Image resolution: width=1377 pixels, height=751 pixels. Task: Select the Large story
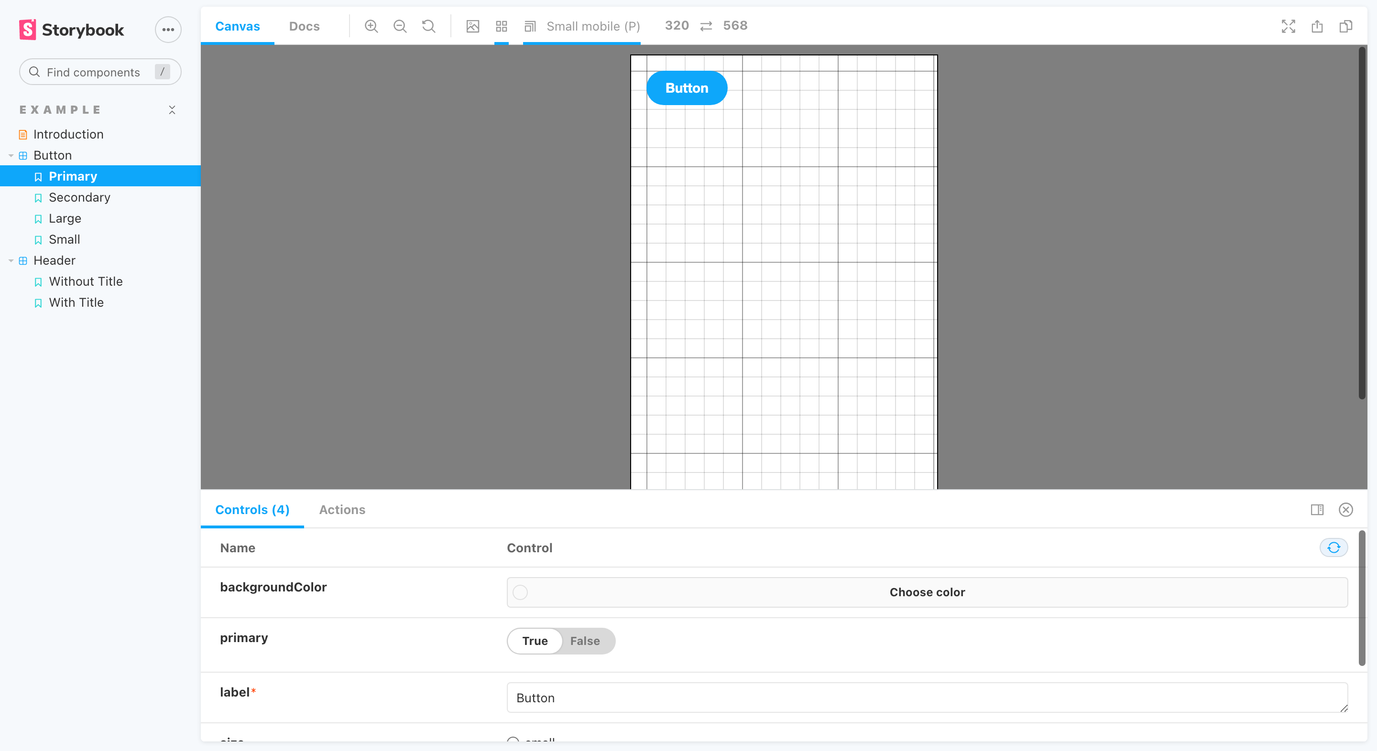tap(65, 218)
